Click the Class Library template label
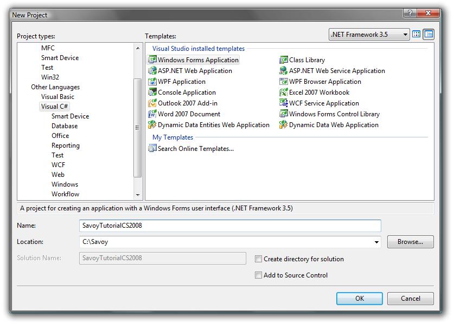Screen dimensions: 454x324 [307, 60]
